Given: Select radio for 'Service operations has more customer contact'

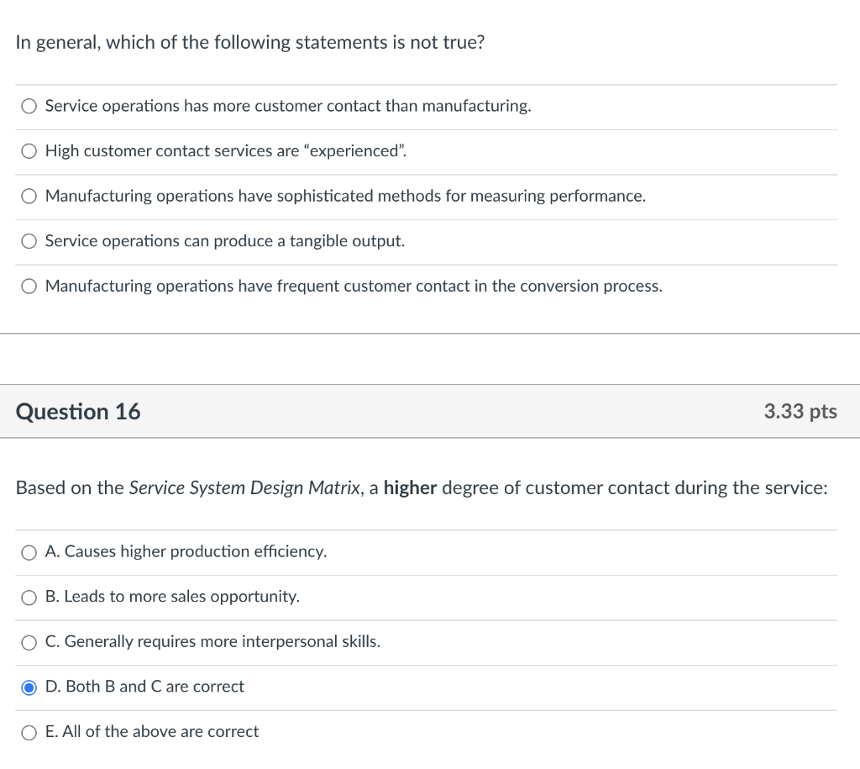Looking at the screenshot, I should pos(29,107).
